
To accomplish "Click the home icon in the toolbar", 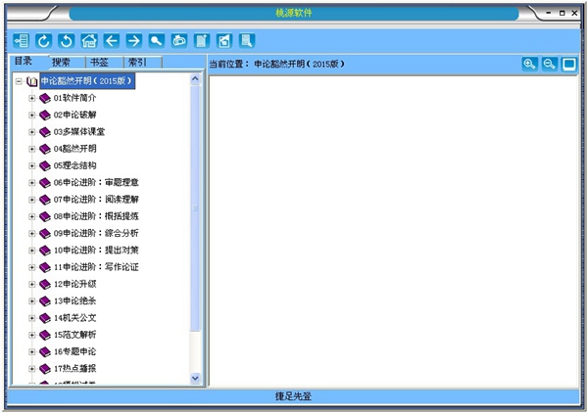I will pos(89,41).
